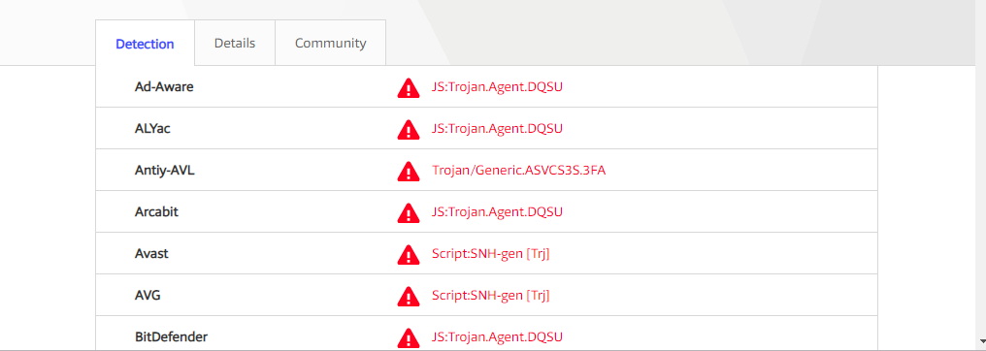The height and width of the screenshot is (351, 986).
Task: Click the AVG engine name
Action: (x=148, y=295)
